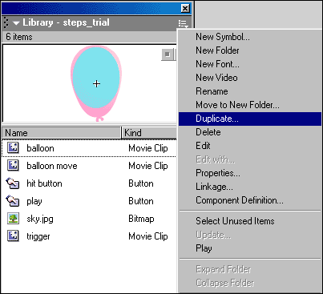Click the sky.jpg bitmap icon
This screenshot has width=323, height=294.
point(13,219)
